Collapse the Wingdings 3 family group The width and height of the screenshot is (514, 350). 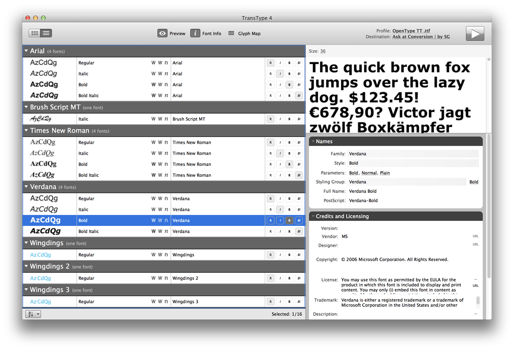(x=26, y=290)
